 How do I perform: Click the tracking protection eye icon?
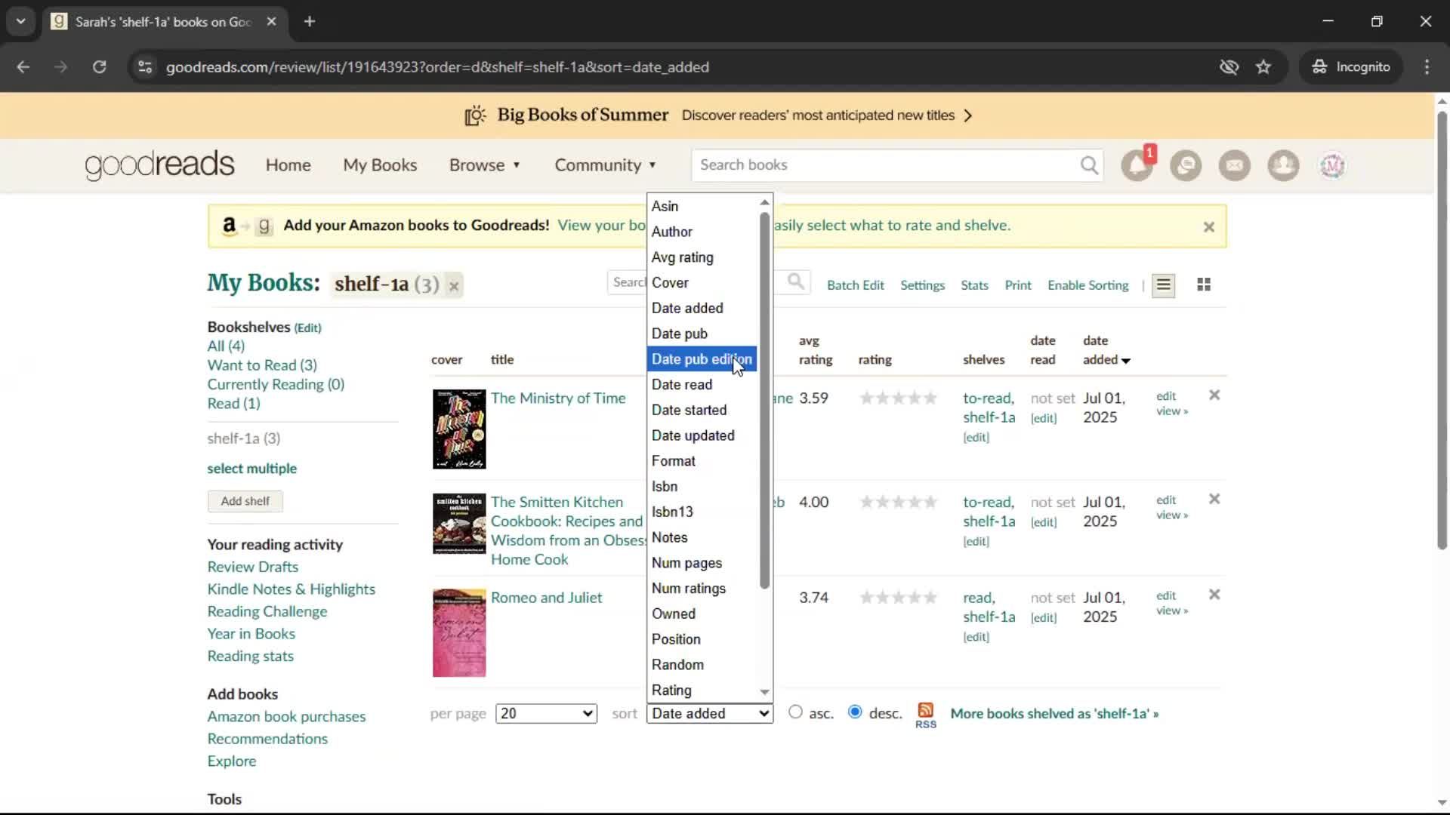[1229, 67]
